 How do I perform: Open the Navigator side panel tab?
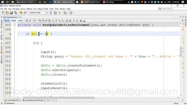(1, 24)
